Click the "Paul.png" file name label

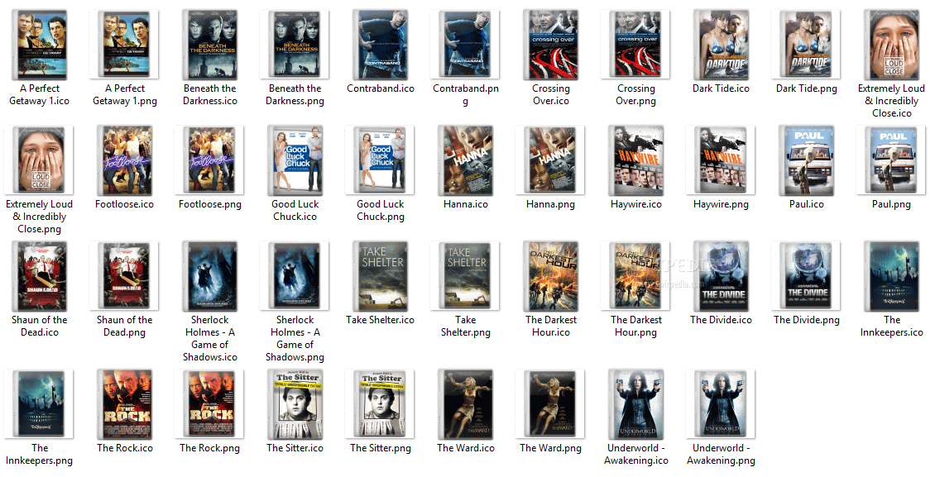click(x=891, y=204)
